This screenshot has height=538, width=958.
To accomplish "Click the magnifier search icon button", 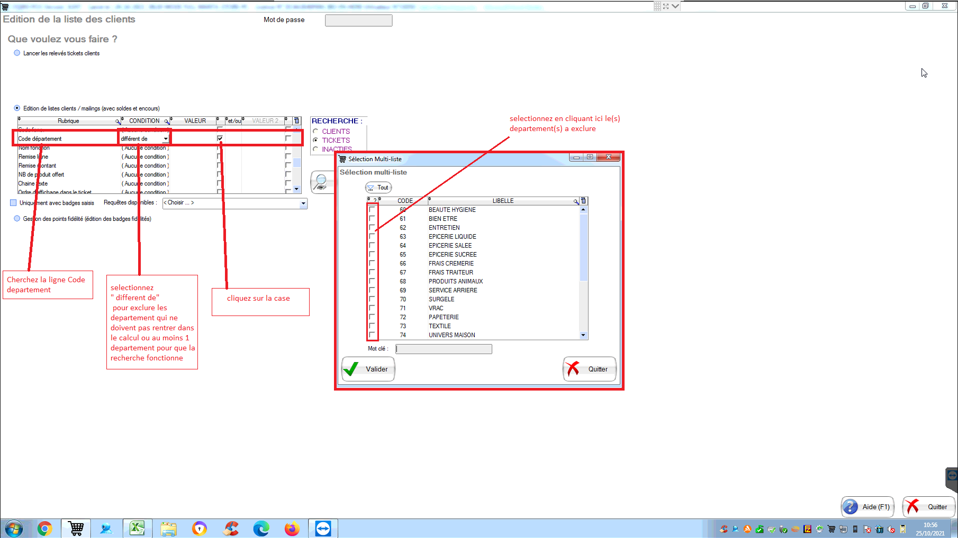I will coord(321,182).
